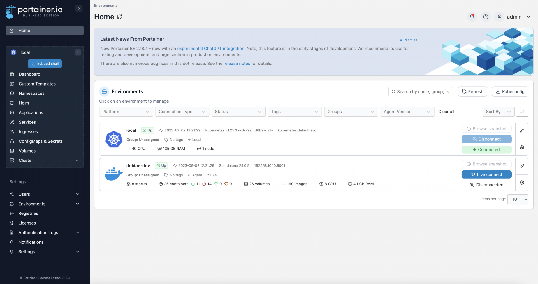Click the running containers power icon (11)
The height and width of the screenshot is (284, 538).
(x=193, y=184)
